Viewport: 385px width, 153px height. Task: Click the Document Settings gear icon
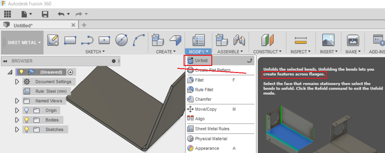click(x=27, y=82)
